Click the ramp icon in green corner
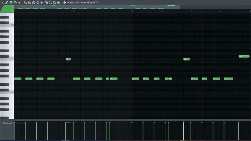The width and height of the screenshot is (251, 141). (x=12, y=11)
